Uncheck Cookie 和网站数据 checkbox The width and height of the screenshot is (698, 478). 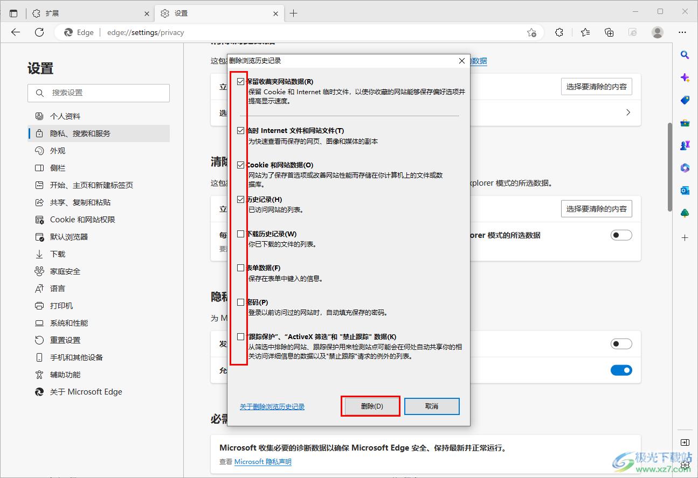point(241,165)
